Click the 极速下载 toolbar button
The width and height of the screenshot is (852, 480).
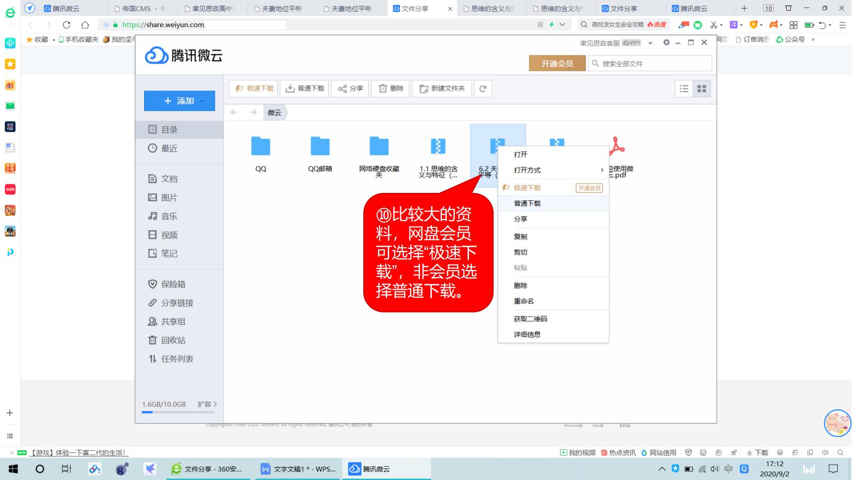pyautogui.click(x=254, y=88)
